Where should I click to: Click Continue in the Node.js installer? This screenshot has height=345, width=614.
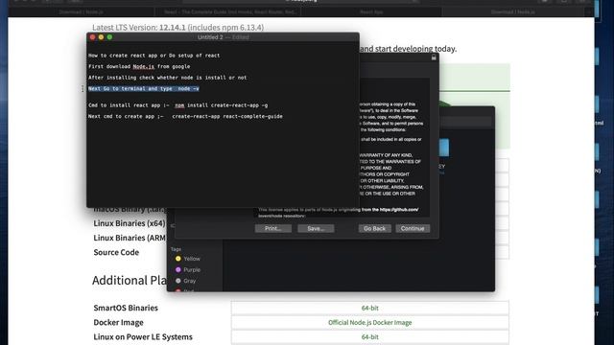[413, 228]
